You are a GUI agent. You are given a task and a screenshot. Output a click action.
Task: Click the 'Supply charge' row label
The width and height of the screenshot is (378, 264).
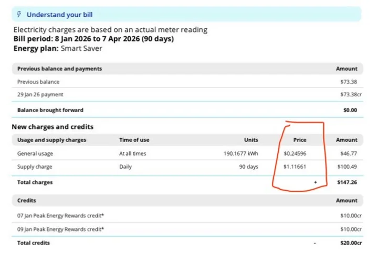pyautogui.click(x=35, y=167)
